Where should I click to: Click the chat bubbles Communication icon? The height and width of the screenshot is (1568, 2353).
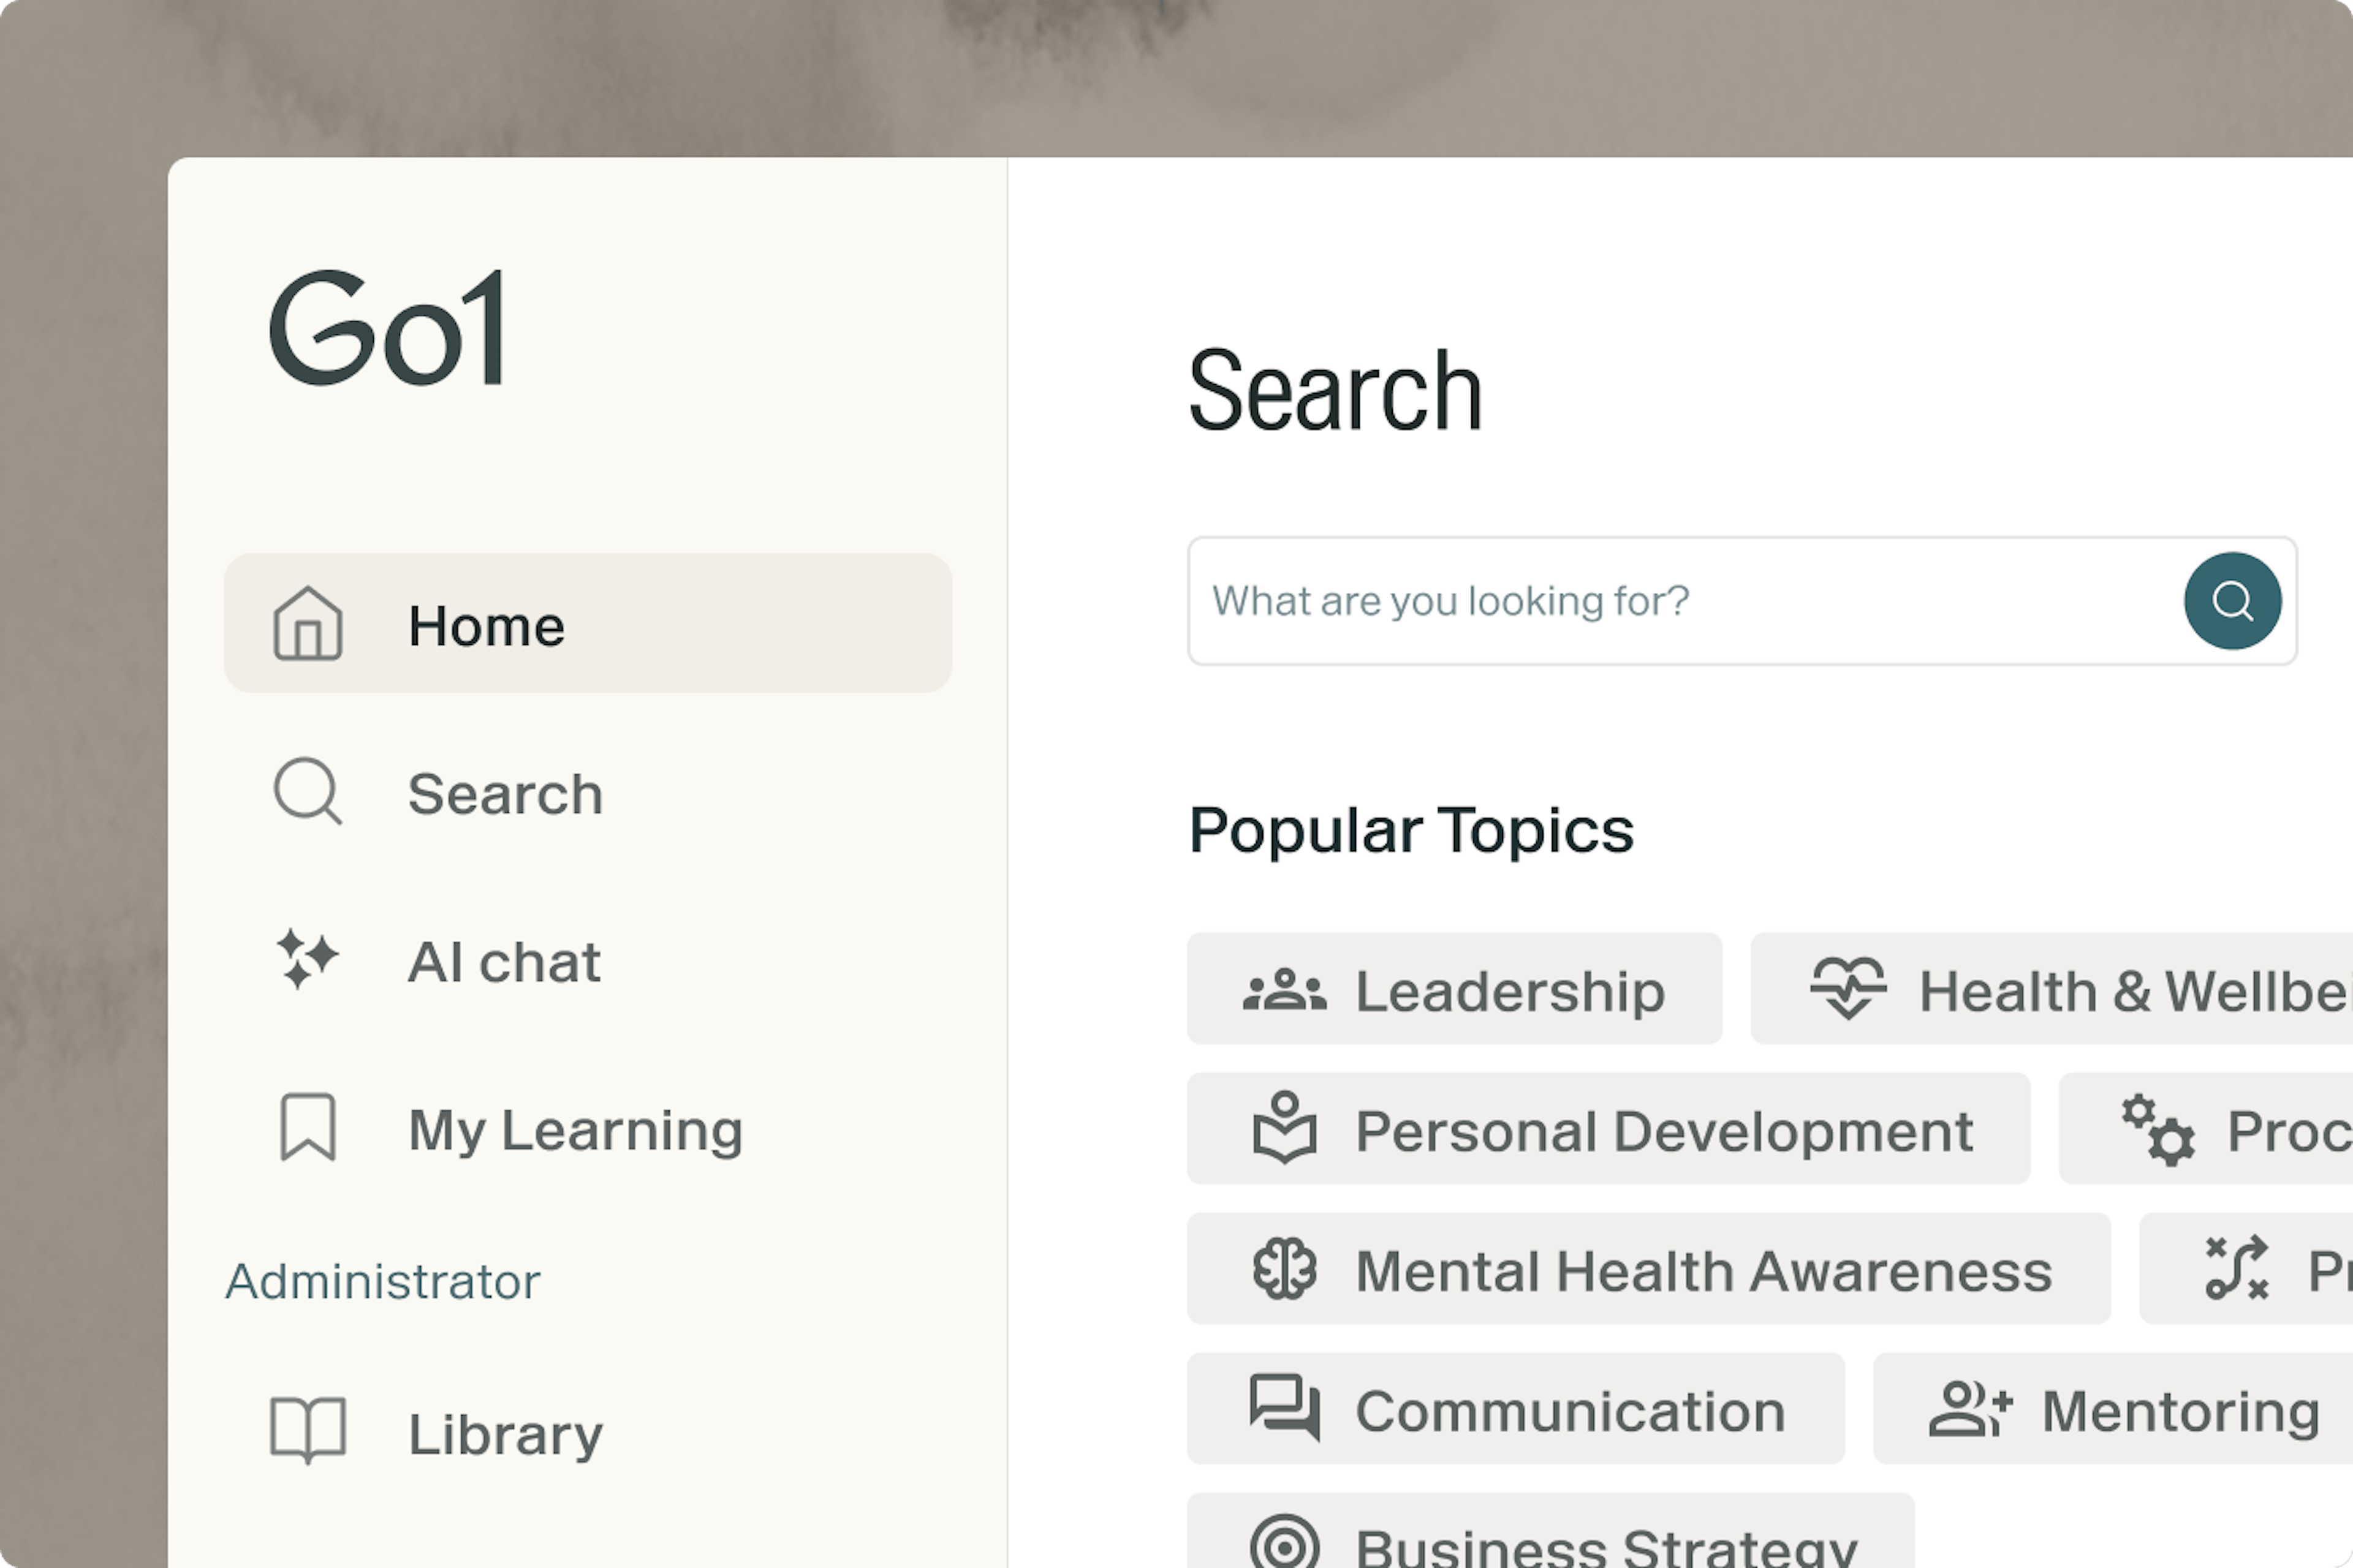(x=1284, y=1408)
